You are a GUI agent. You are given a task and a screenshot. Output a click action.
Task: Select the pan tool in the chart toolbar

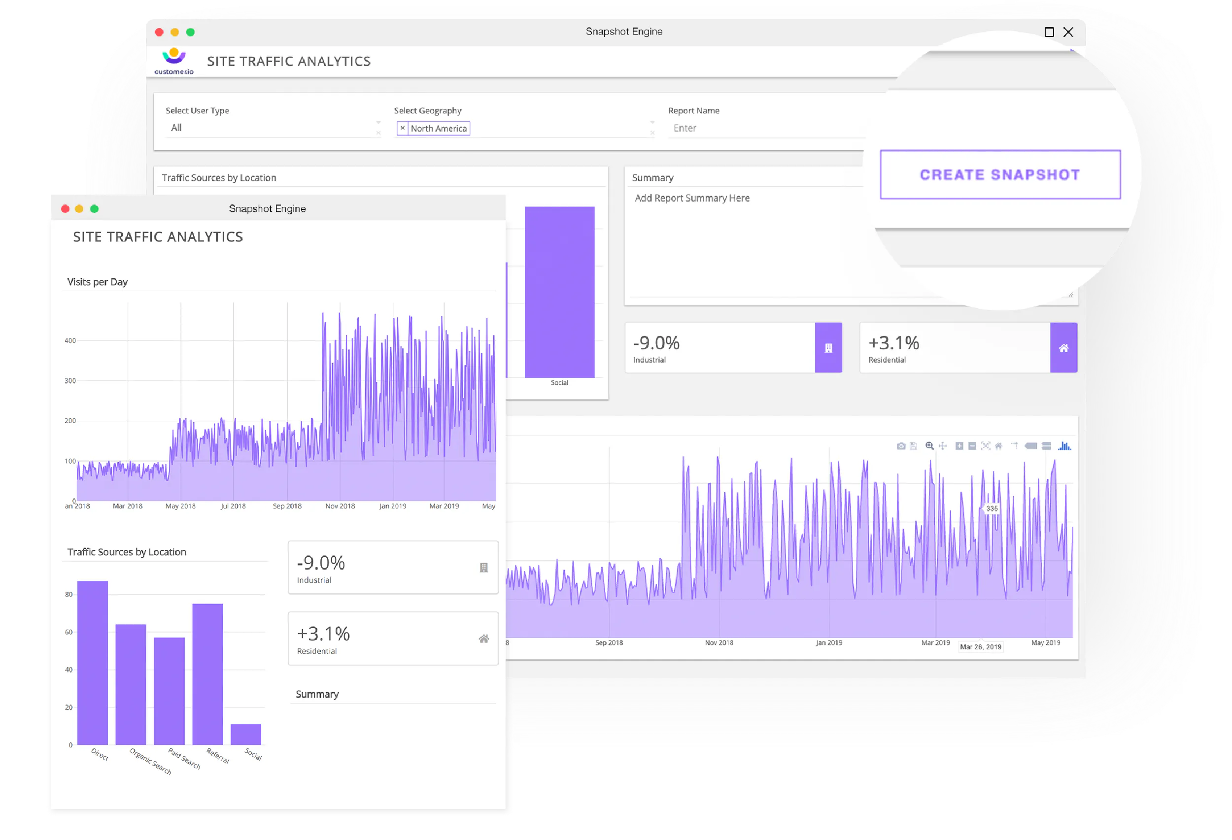point(943,446)
